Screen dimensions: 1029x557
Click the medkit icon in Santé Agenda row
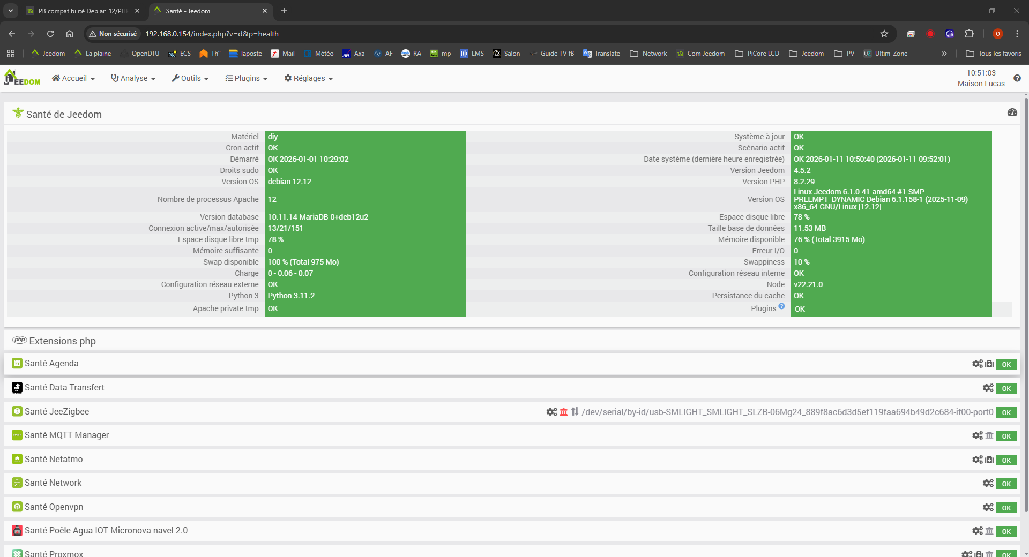[x=989, y=364]
